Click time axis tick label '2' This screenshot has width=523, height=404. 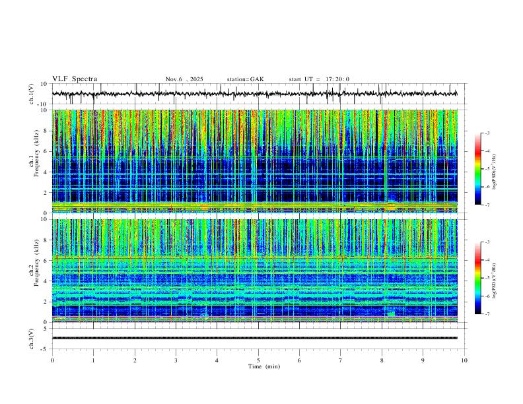pos(135,360)
